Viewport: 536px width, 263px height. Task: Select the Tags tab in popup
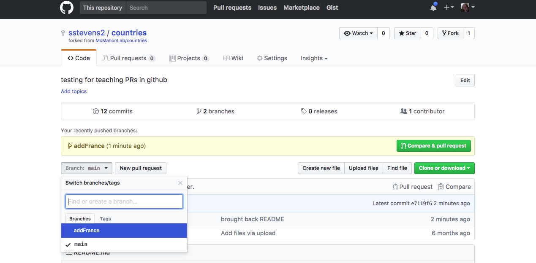tap(106, 219)
